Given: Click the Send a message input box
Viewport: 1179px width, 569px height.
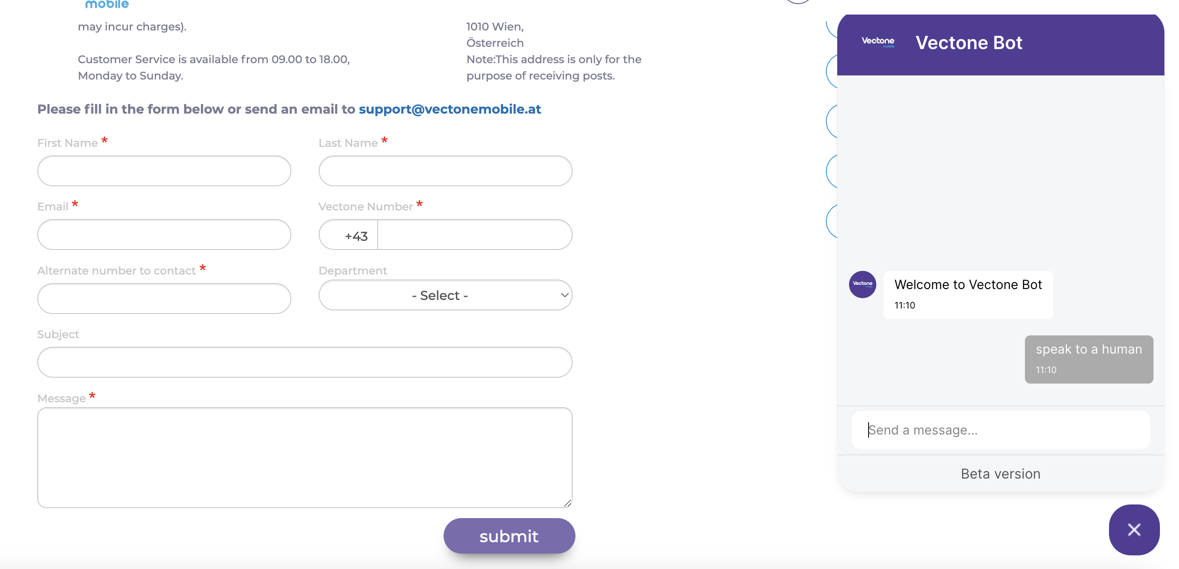Looking at the screenshot, I should coord(1000,429).
